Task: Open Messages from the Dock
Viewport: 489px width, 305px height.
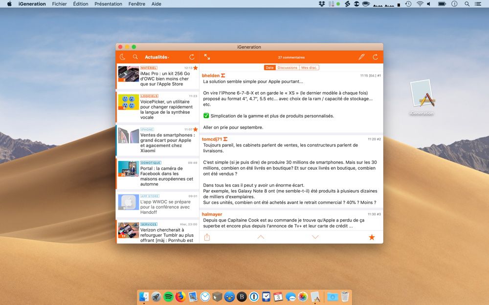Action: click(x=290, y=297)
